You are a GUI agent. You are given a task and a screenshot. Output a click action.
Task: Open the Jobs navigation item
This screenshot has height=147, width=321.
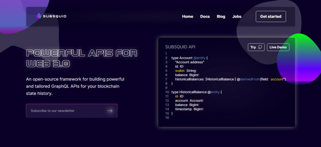coord(237,17)
